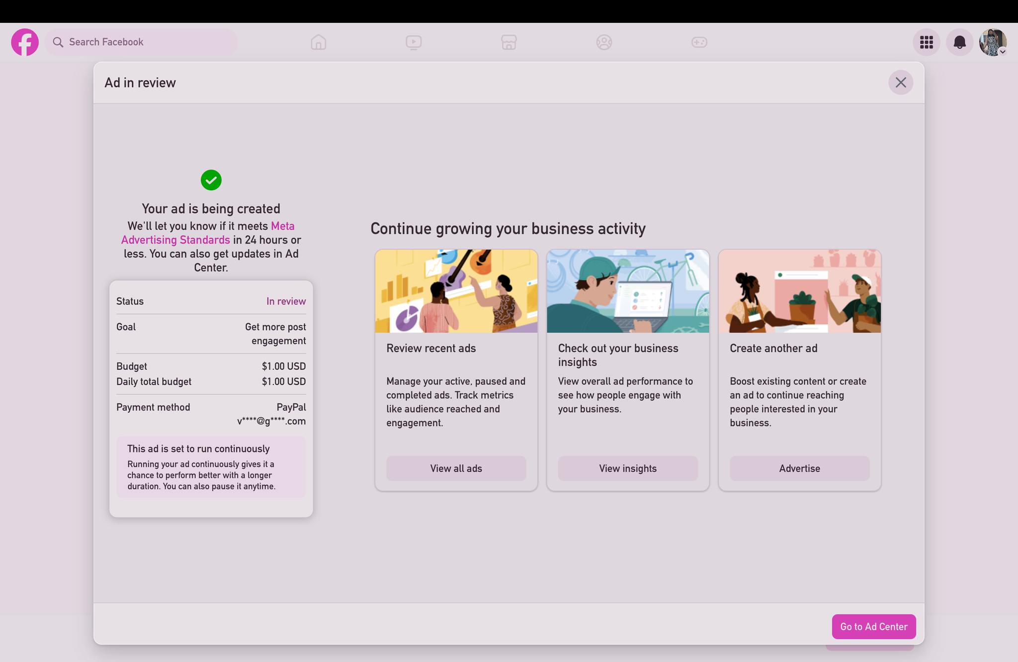Click the green checkmark success icon
Image resolution: width=1018 pixels, height=662 pixels.
pyautogui.click(x=211, y=180)
